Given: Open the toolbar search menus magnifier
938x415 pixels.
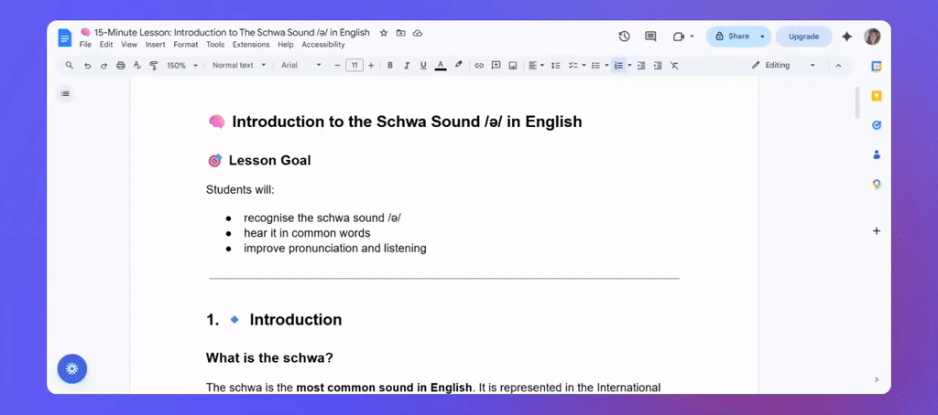Looking at the screenshot, I should 70,65.
